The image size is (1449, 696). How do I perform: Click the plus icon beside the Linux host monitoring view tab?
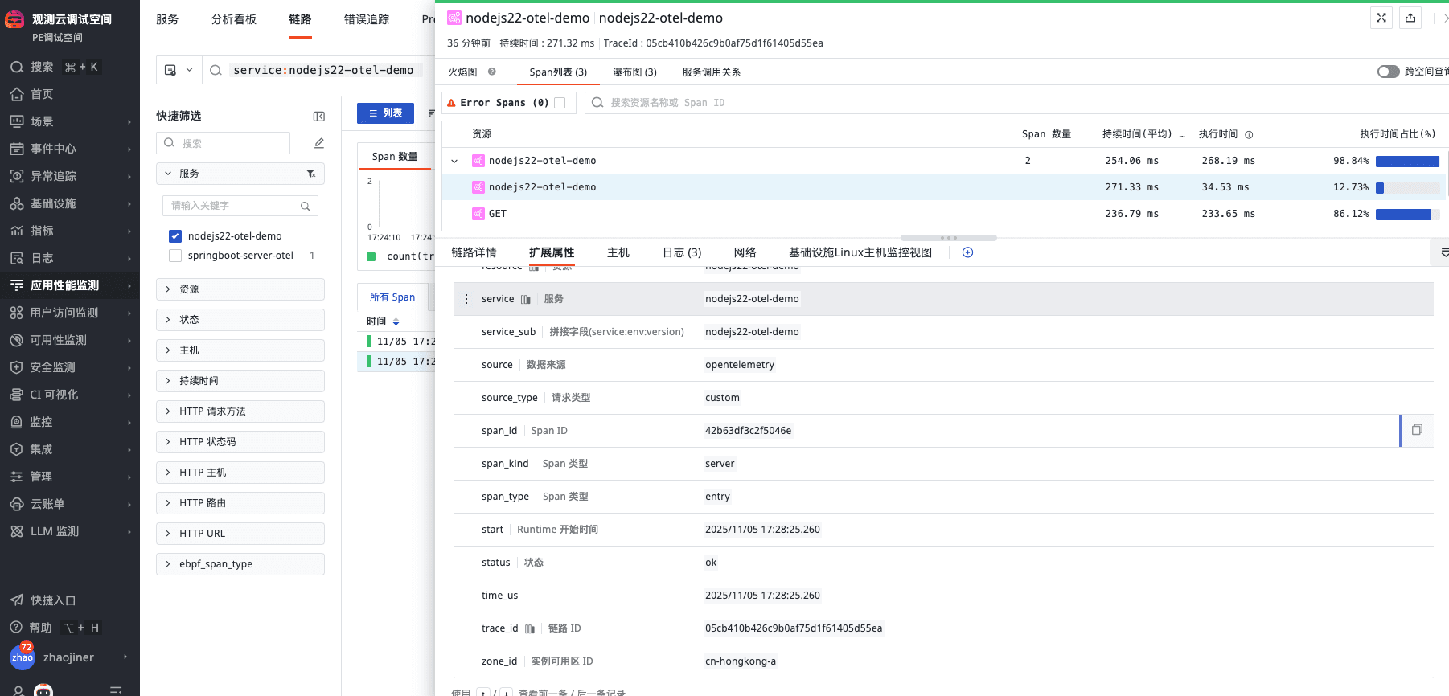click(x=967, y=252)
